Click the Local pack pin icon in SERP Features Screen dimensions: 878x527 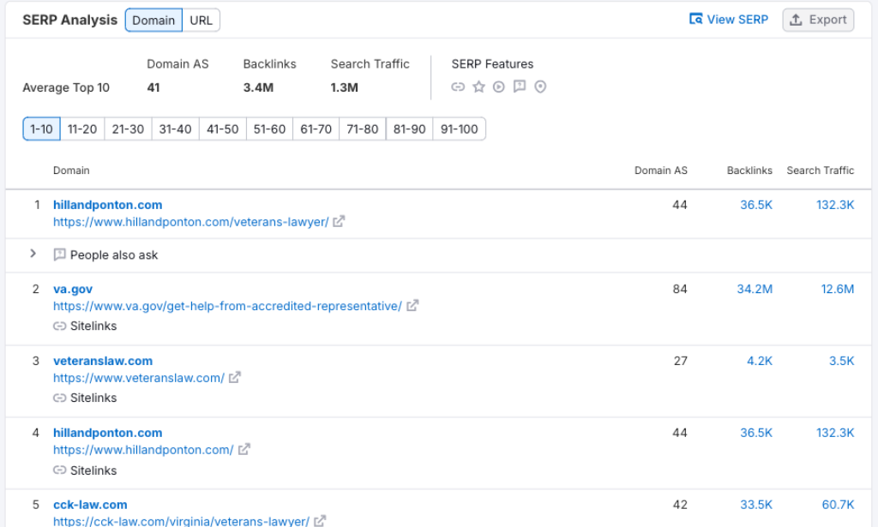coord(540,87)
